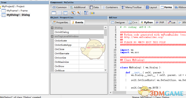This screenshot has height=98, width=186.
Task: Click the MyDialog1 dialog icon in tree
Action: (3, 15)
